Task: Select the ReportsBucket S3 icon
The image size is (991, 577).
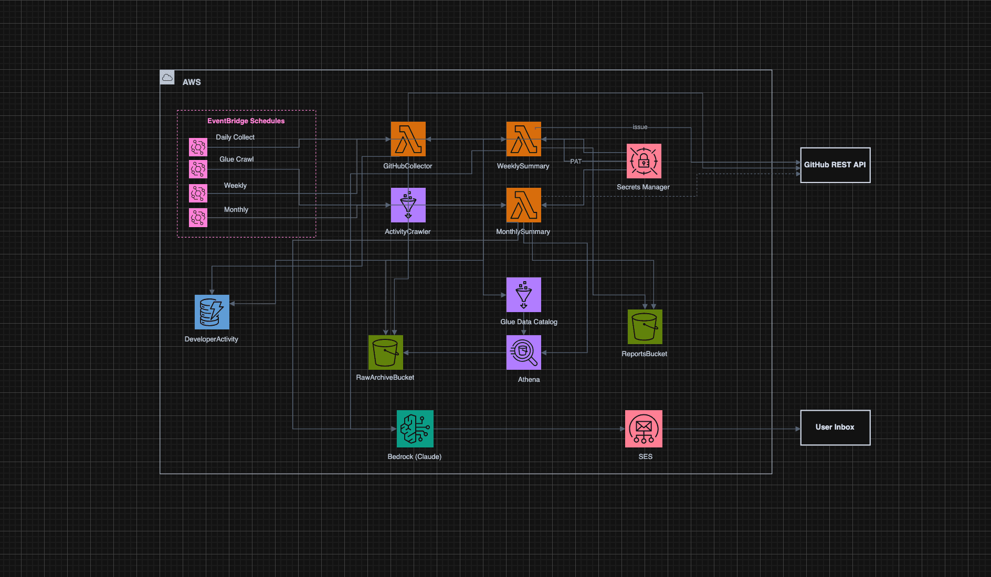Action: point(645,327)
